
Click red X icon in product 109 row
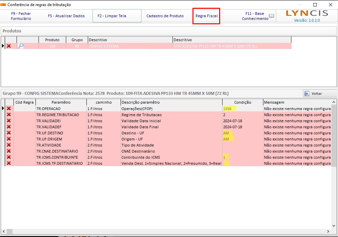pyautogui.click(x=9, y=46)
